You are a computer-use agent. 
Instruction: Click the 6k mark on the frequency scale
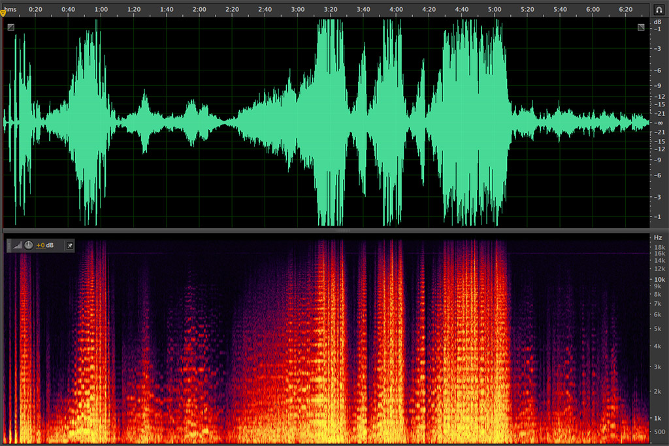pyautogui.click(x=658, y=314)
